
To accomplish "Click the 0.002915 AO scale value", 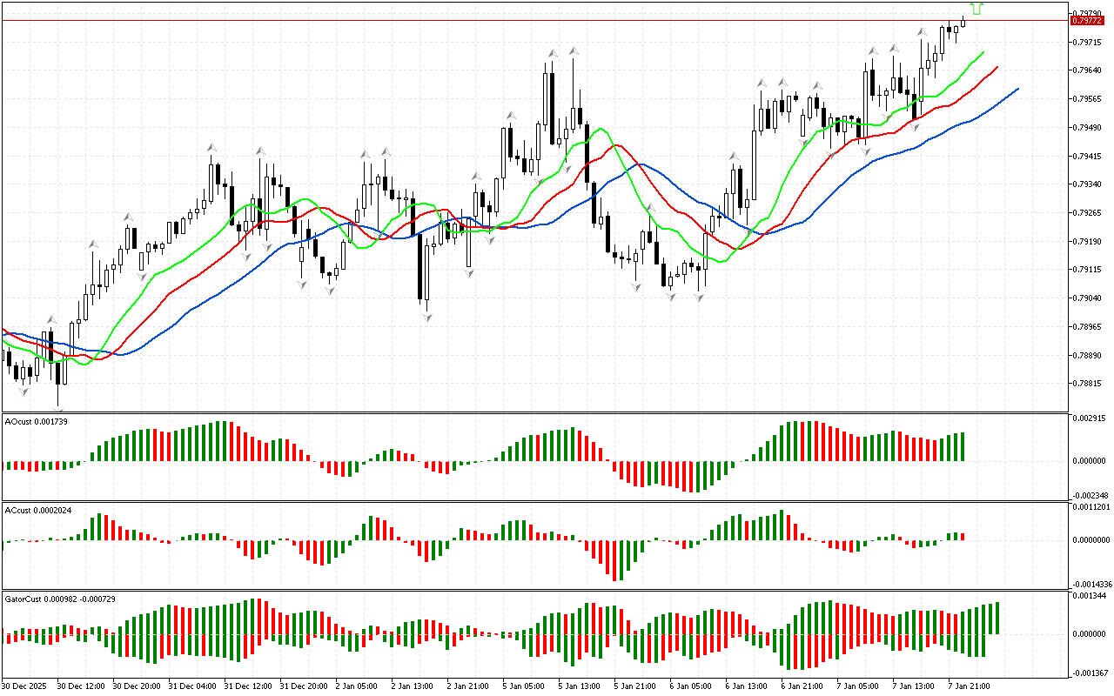I will point(1091,419).
